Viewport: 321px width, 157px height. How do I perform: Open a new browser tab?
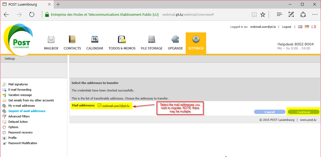pyautogui.click(x=58, y=4)
